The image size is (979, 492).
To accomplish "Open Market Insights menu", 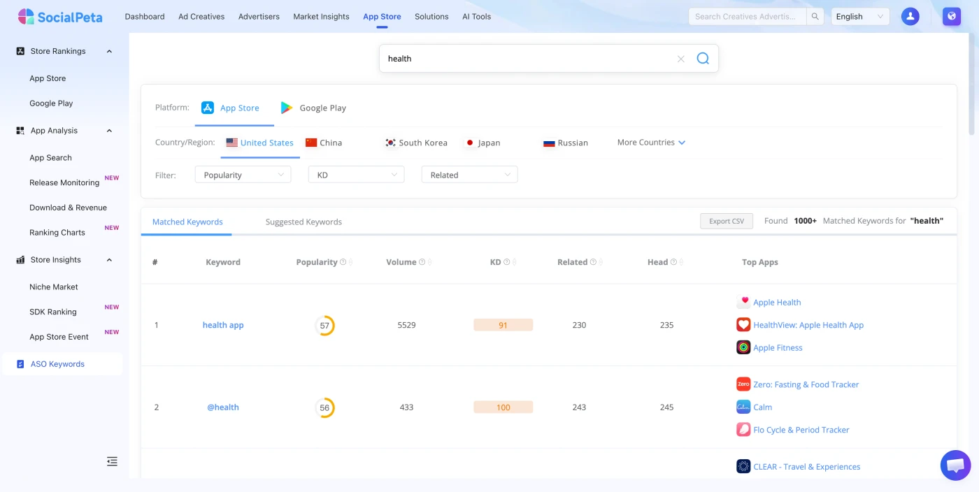I will pyautogui.click(x=321, y=17).
